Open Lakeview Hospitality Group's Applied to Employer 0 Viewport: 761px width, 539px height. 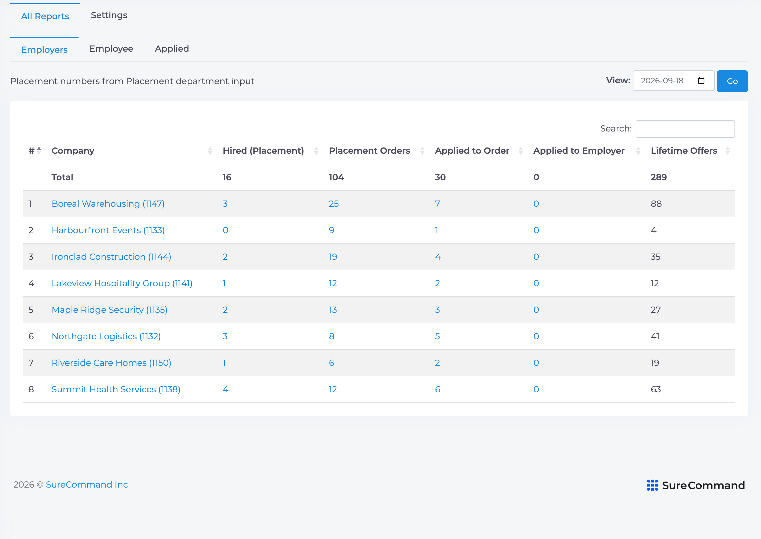(536, 284)
